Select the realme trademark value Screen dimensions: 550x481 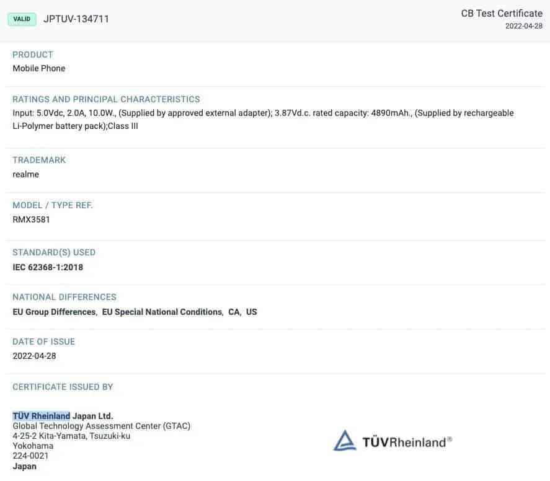[25, 174]
